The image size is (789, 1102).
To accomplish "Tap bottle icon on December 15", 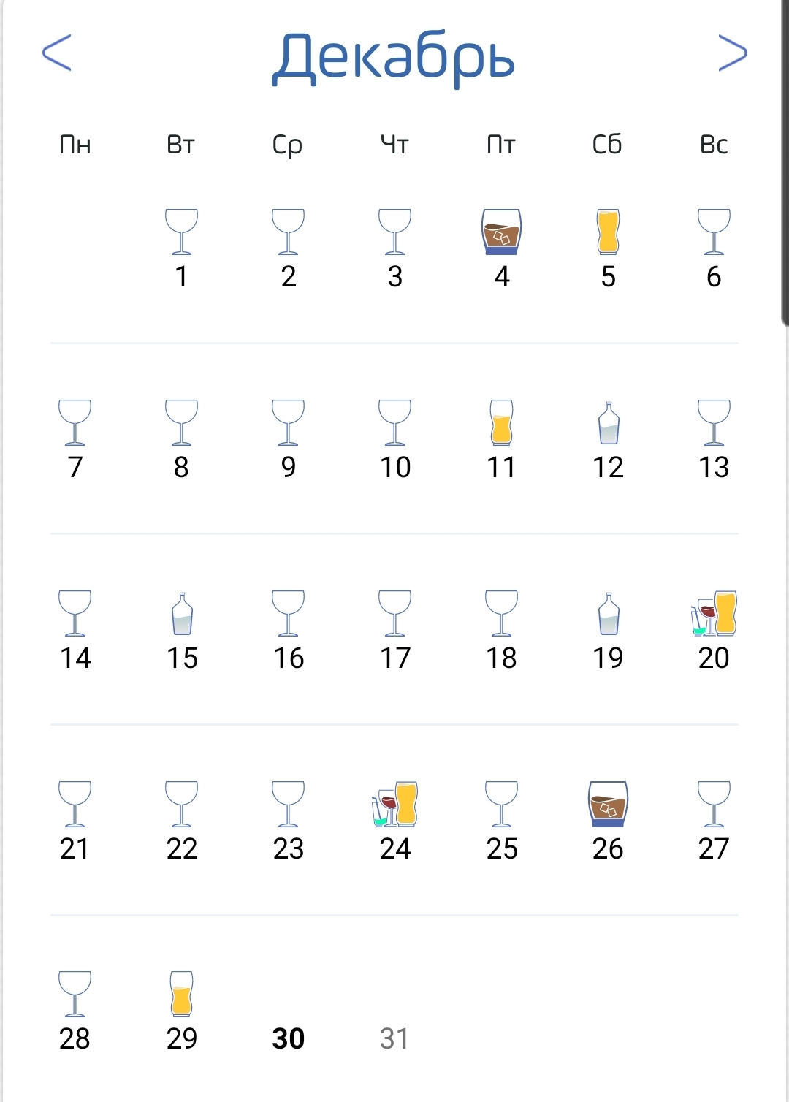I will [182, 614].
